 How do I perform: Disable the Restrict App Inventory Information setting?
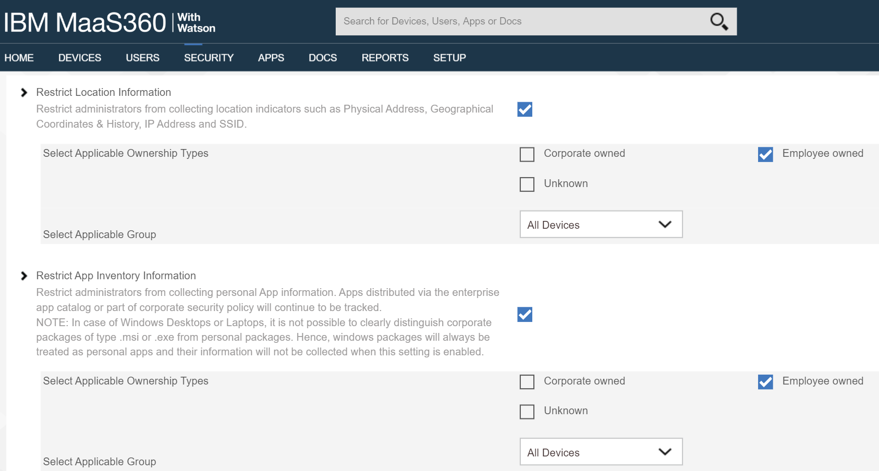(524, 315)
